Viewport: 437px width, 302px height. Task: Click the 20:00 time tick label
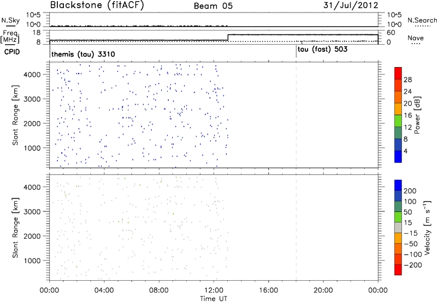323,291
